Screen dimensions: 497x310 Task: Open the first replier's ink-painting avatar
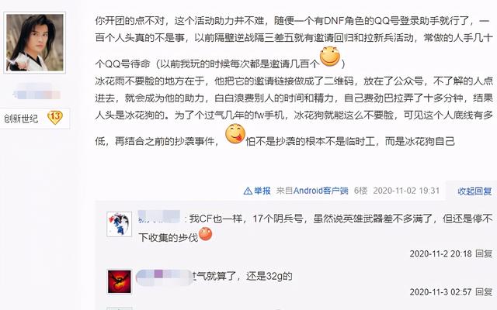coord(119,224)
